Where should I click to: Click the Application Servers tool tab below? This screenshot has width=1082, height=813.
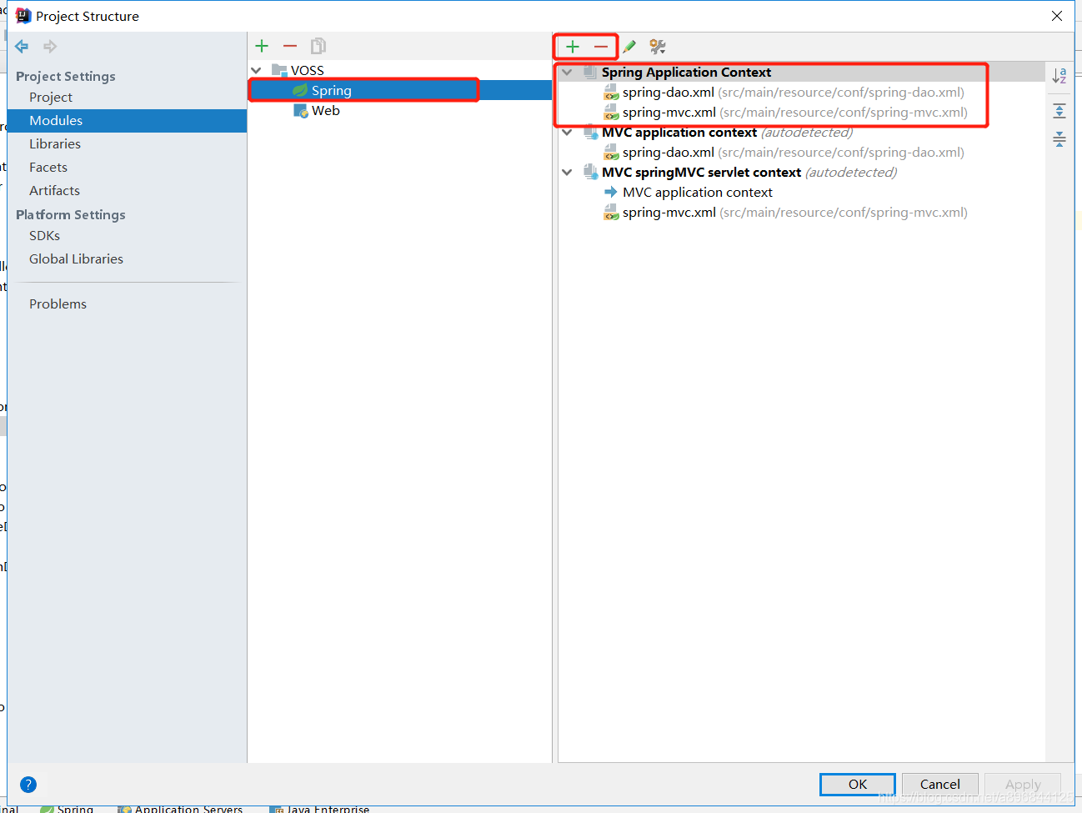(180, 808)
